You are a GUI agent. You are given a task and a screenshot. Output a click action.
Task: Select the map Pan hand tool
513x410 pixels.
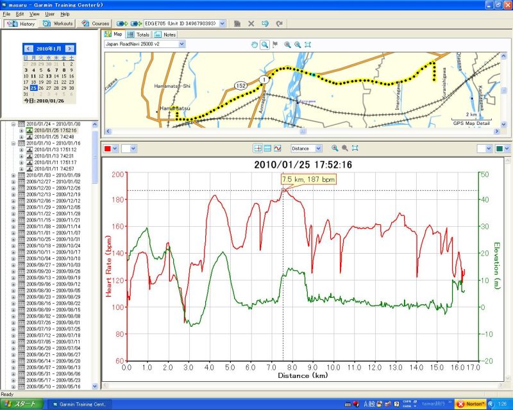[255, 45]
